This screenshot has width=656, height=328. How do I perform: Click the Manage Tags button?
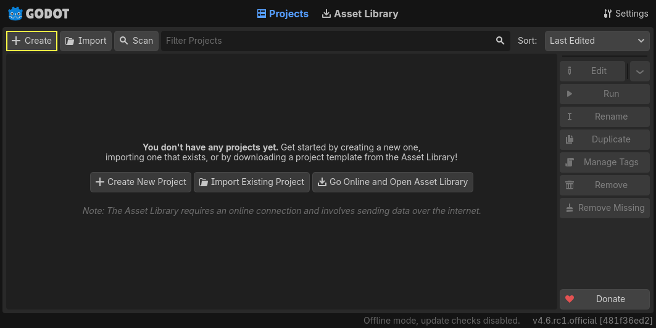click(604, 162)
